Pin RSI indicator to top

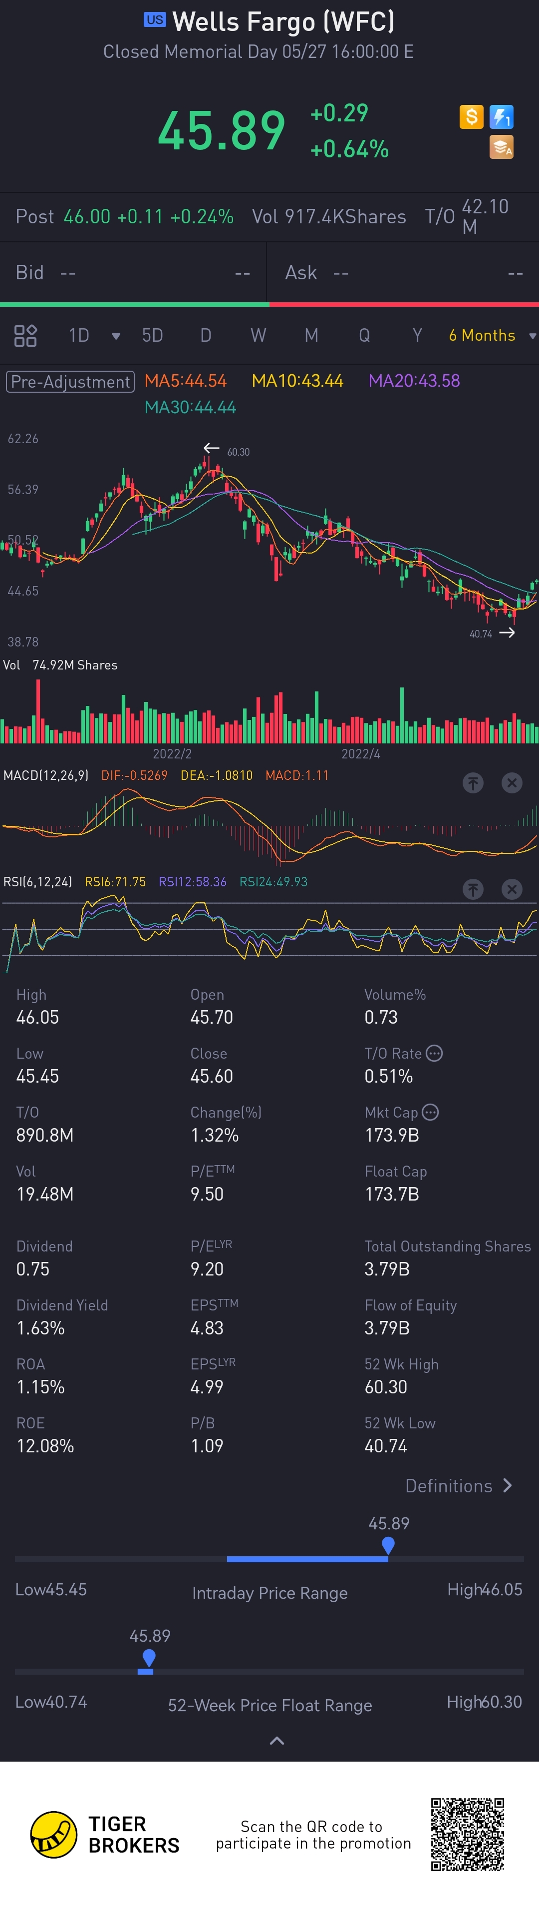(x=473, y=889)
